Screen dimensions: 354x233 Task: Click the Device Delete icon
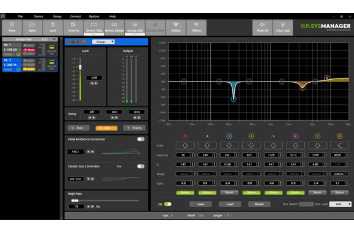coord(114,27)
